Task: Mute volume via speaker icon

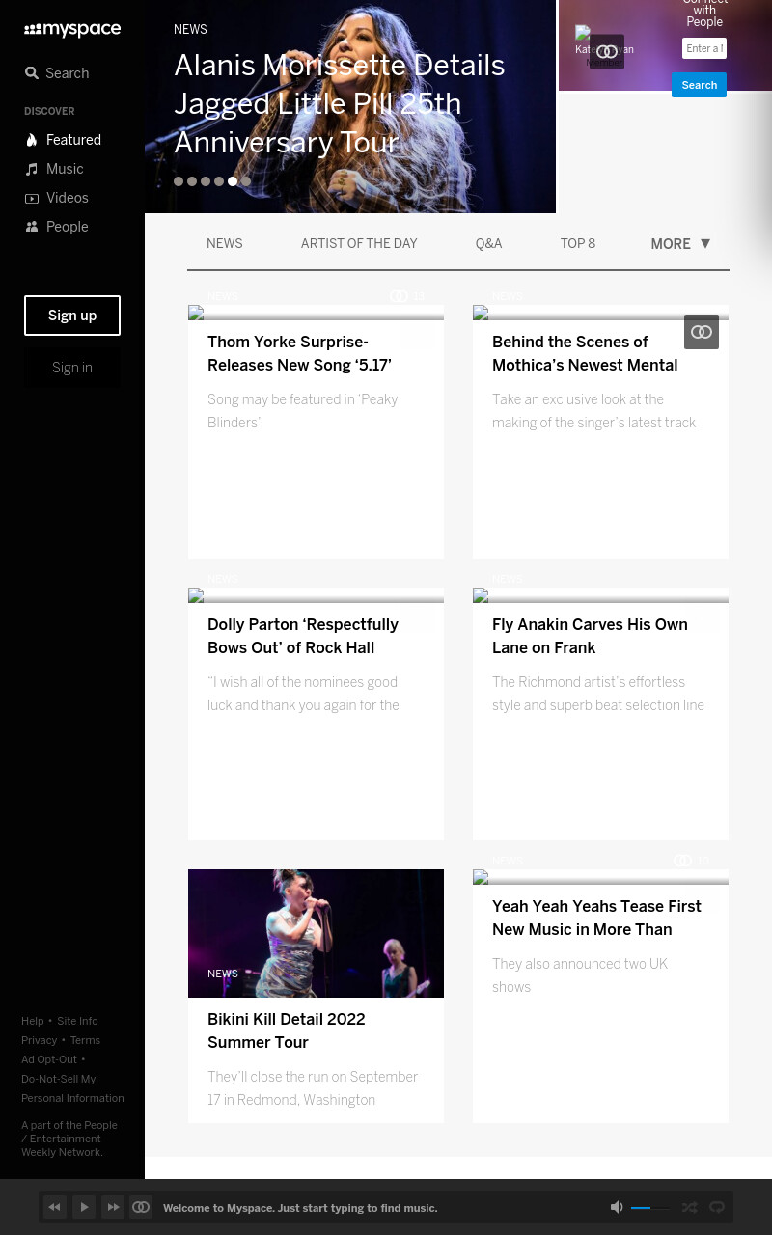Action: tap(618, 1207)
